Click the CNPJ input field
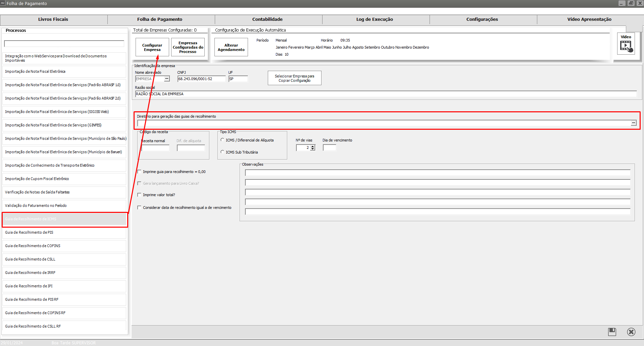The image size is (644, 346). click(x=202, y=79)
